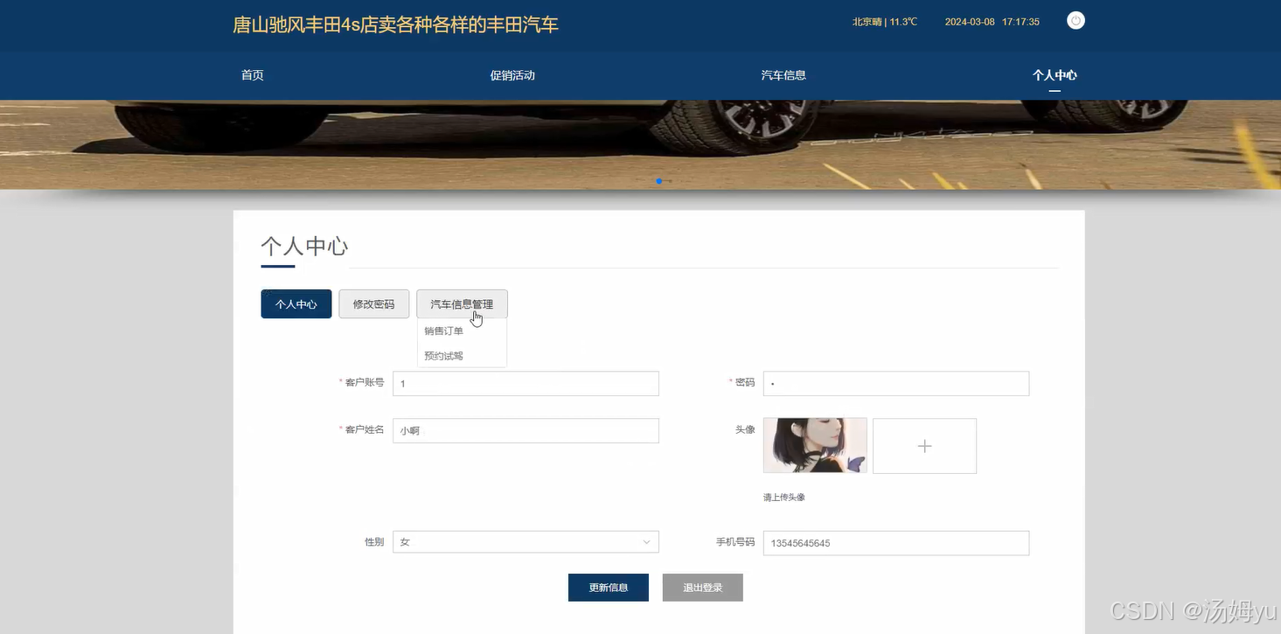Open 汽车信息 in the navigation bar
Image resolution: width=1281 pixels, height=634 pixels.
point(783,75)
